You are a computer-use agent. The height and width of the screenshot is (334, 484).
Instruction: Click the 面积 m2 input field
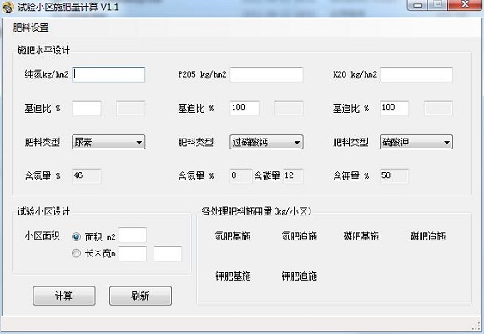point(133,235)
